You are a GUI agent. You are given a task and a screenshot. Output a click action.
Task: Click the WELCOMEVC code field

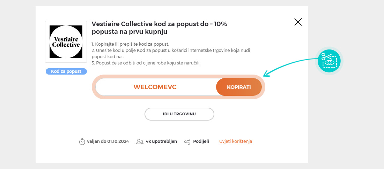(155, 87)
